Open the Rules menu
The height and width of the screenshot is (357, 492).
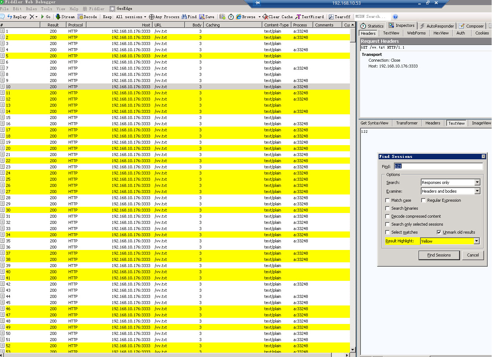pos(31,9)
